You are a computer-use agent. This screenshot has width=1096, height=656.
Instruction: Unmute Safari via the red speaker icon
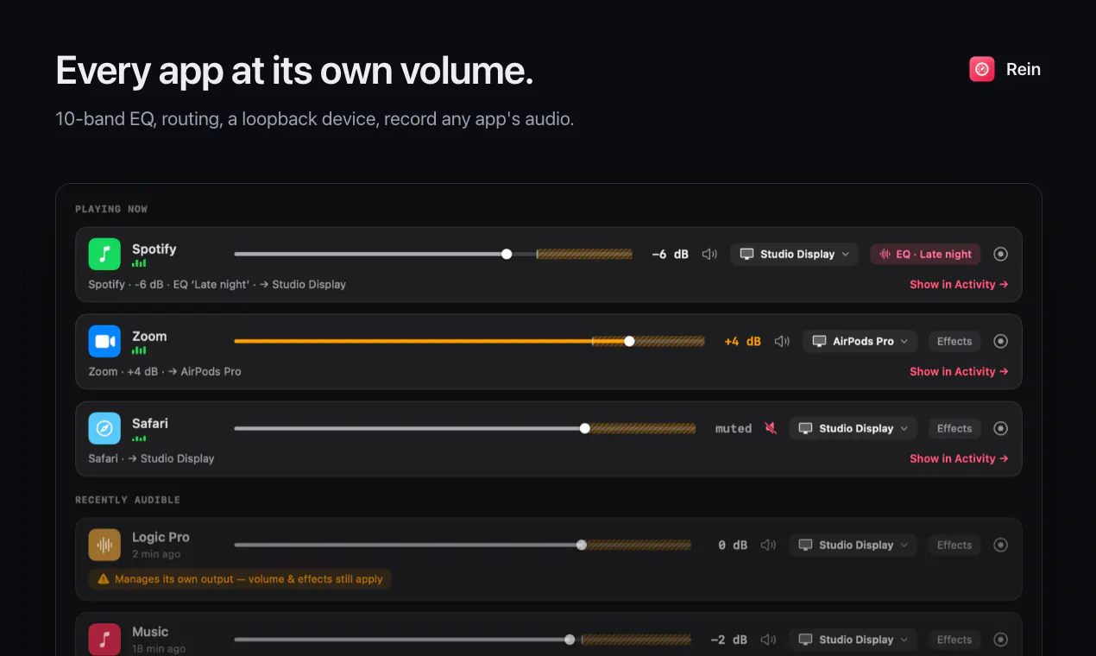coord(771,428)
